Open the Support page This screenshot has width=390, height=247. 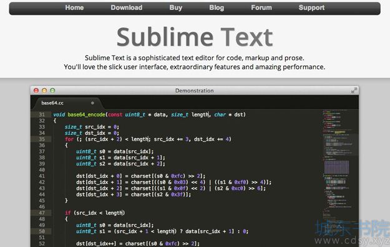(311, 7)
